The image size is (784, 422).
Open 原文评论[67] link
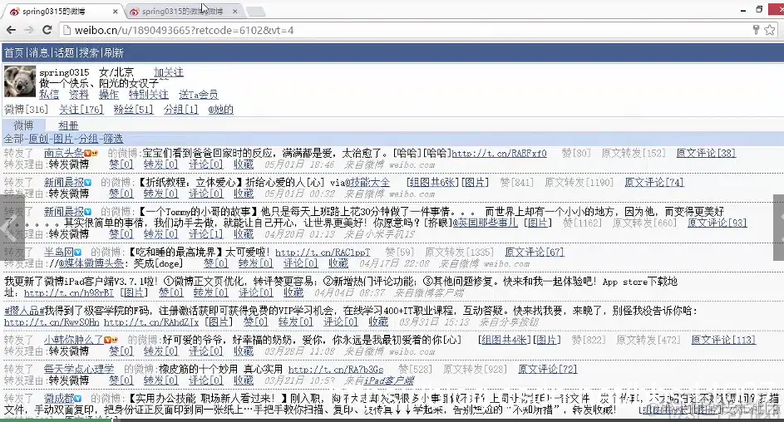point(535,252)
